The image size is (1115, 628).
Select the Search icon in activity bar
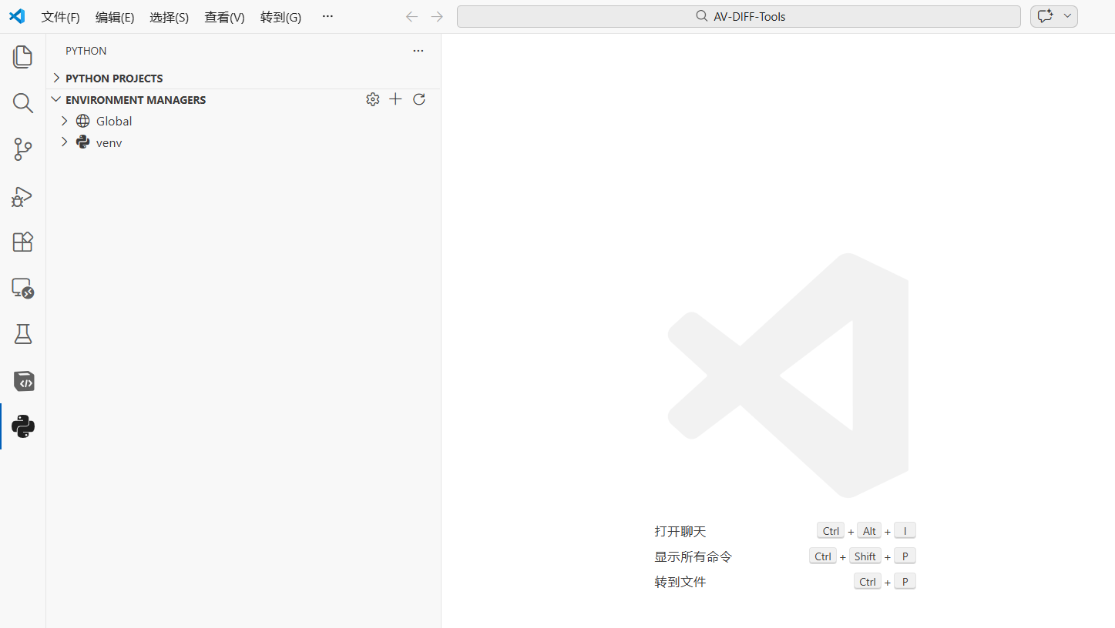click(x=22, y=103)
